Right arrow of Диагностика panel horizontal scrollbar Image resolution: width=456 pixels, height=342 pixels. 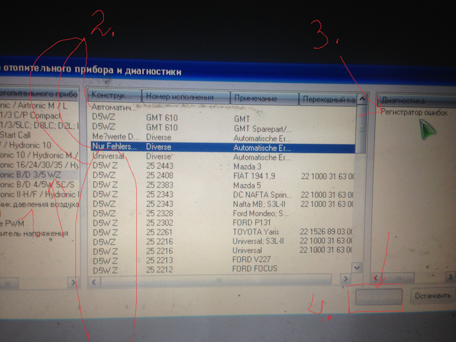[450, 277]
